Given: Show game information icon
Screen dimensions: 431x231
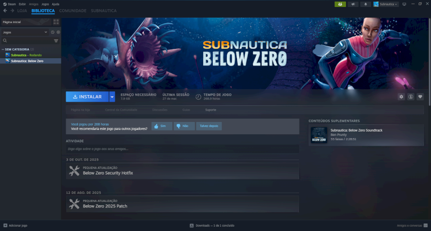Looking at the screenshot, I should point(411,97).
